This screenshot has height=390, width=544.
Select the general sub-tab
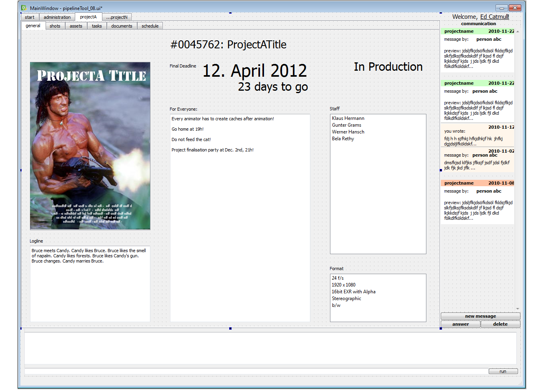pos(33,26)
